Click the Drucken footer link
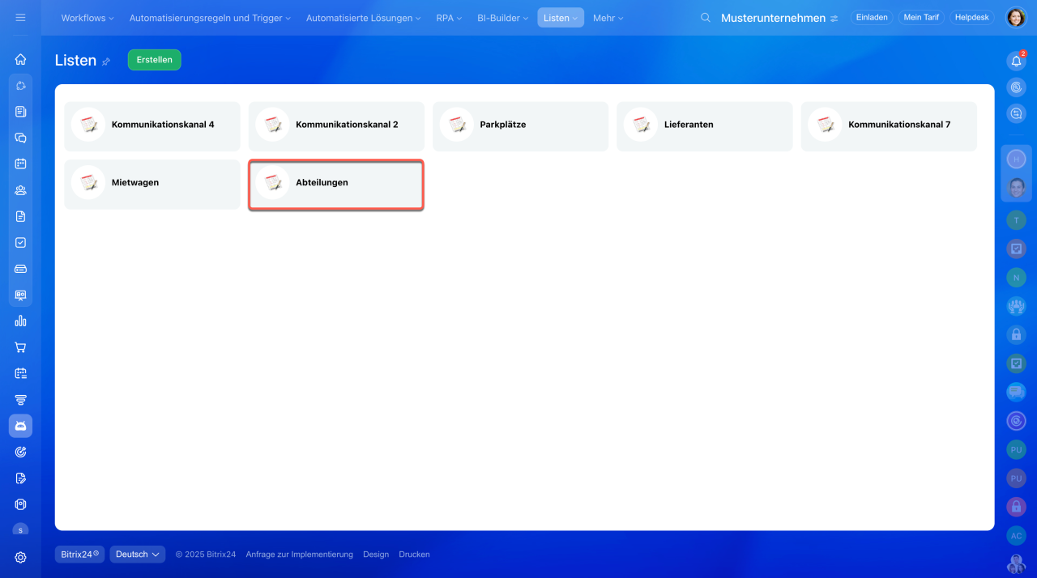Viewport: 1037px width, 578px height. tap(414, 555)
